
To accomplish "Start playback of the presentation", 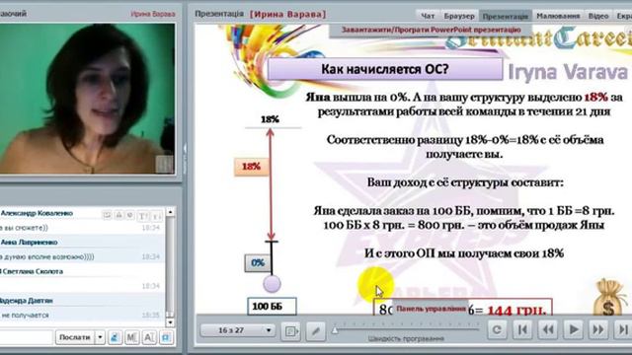I will click(573, 330).
